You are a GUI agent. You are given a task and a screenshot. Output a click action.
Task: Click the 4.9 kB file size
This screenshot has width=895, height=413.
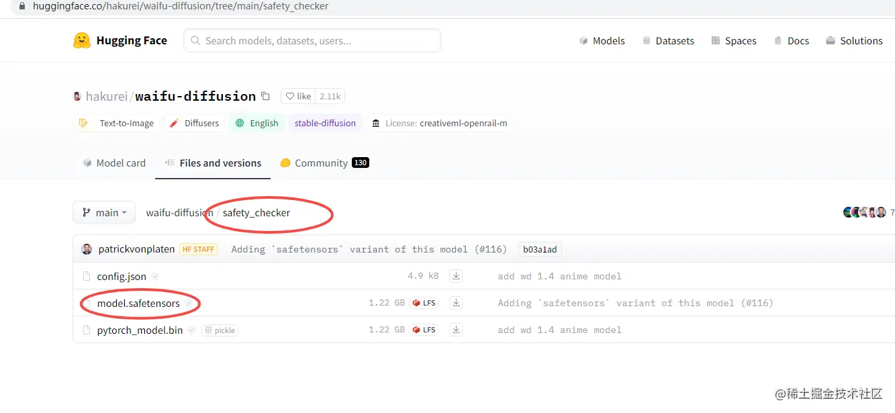pyautogui.click(x=423, y=276)
